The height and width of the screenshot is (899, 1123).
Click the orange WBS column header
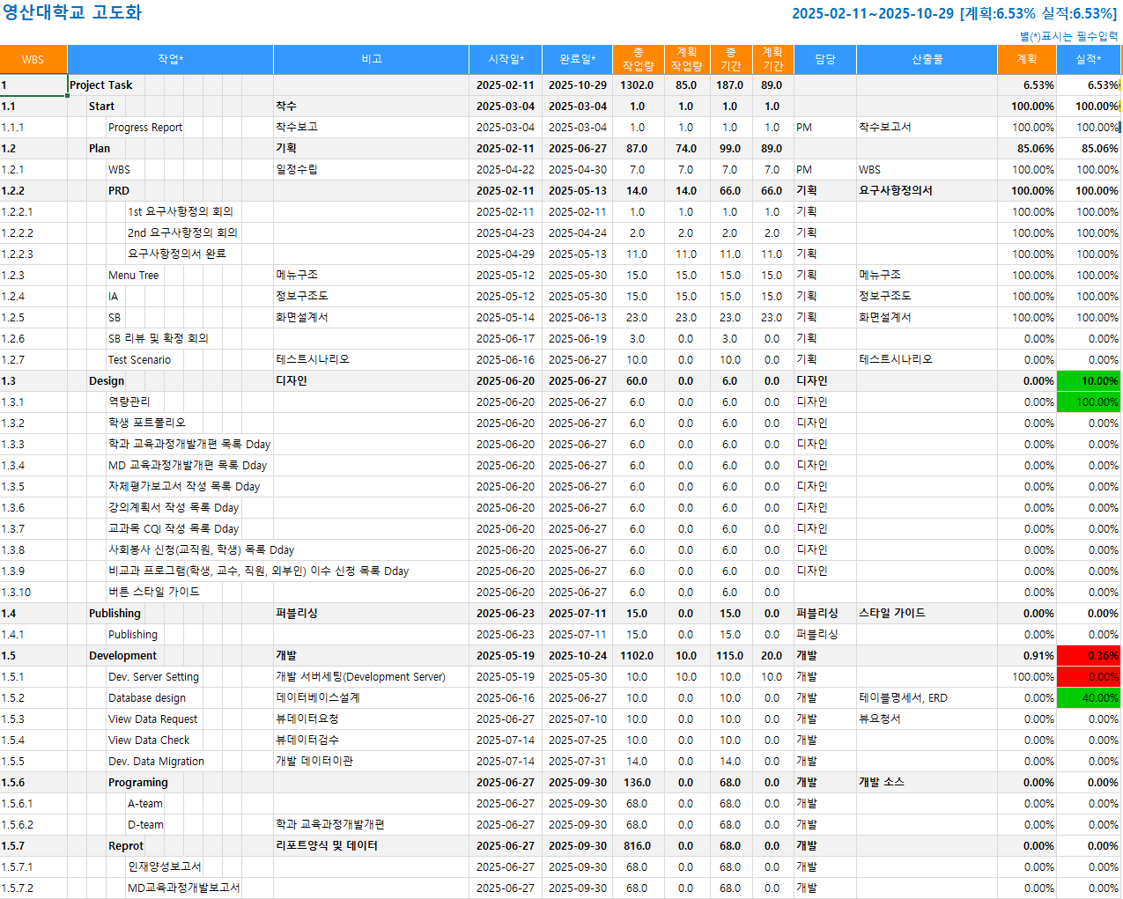33,60
